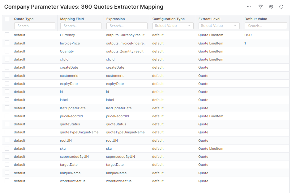
Task: Select the outputs.InvoicePrice expression cell
Action: [126, 43]
